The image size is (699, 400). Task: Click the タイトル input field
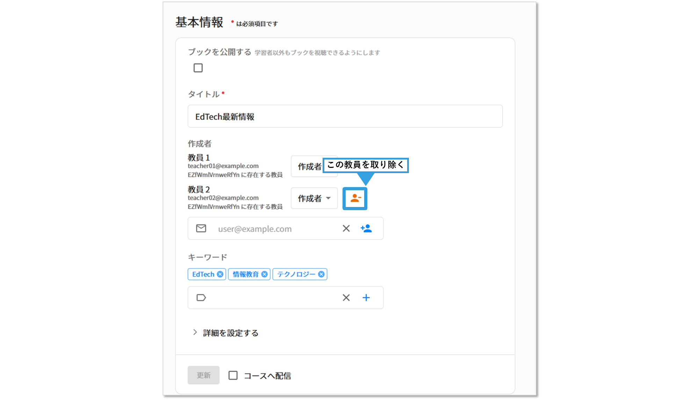[x=345, y=116]
